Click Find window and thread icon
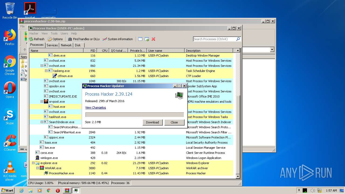 tap(147, 39)
